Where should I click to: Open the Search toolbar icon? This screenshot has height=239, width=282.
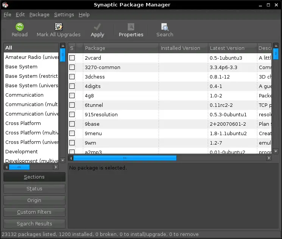click(x=165, y=27)
